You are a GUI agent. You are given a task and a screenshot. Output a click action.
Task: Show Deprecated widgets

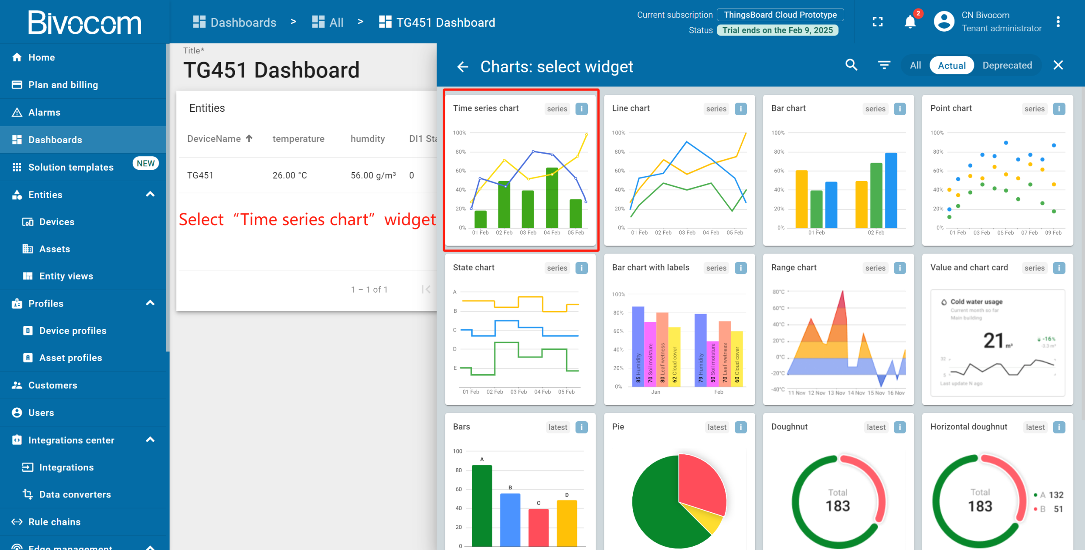click(1007, 65)
